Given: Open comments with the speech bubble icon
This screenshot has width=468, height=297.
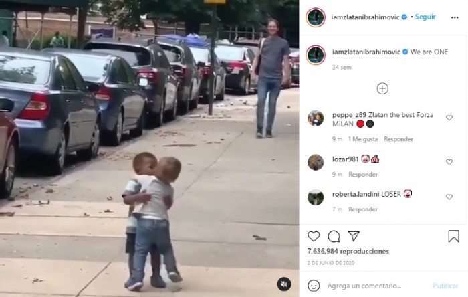Looking at the screenshot, I should 334,236.
